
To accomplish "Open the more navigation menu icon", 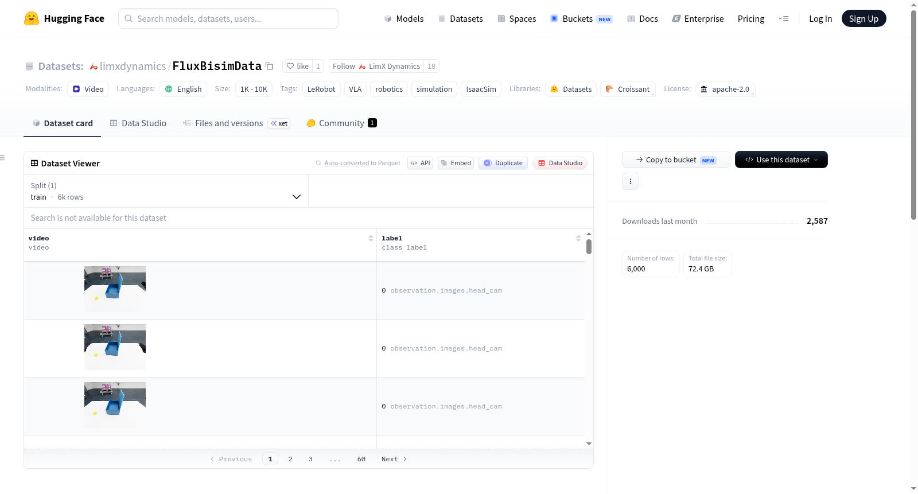I will click(x=783, y=18).
